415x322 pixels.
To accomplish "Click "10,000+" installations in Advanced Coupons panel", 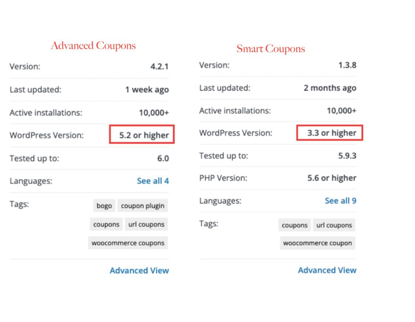I will [x=154, y=113].
